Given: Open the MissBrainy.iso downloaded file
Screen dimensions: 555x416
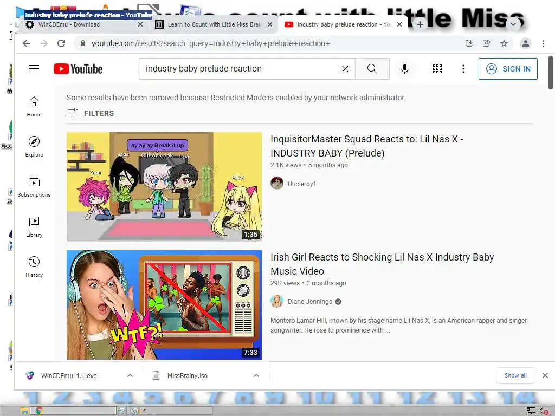Looking at the screenshot, I should click(187, 376).
